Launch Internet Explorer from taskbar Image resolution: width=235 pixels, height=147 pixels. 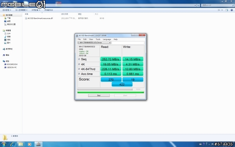point(12,144)
